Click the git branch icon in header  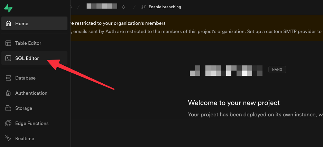click(144, 7)
